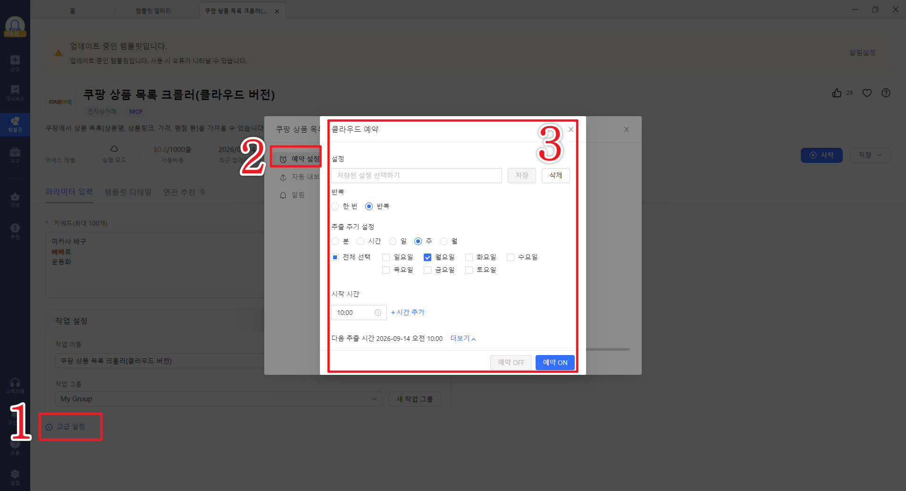
Task: Click the horizontal scrollbar in outer dialog
Action: pyautogui.click(x=608, y=349)
